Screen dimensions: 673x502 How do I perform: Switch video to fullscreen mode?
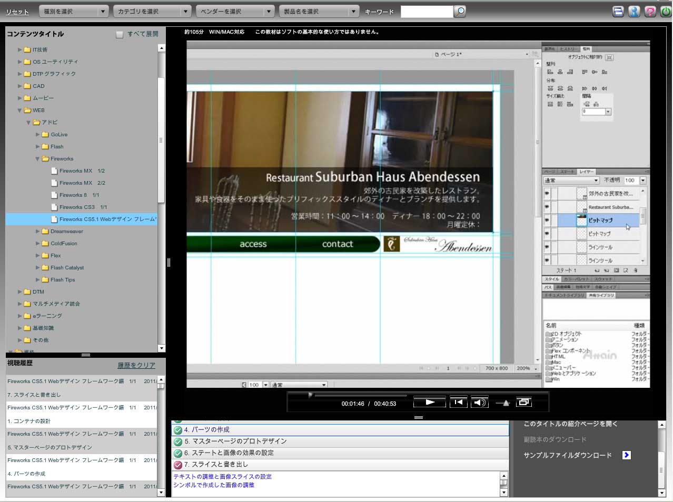523,403
